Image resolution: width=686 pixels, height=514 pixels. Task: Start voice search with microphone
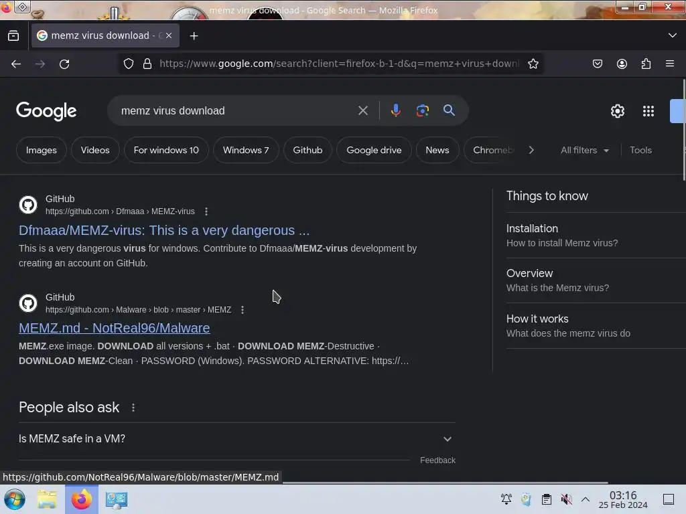pos(395,110)
